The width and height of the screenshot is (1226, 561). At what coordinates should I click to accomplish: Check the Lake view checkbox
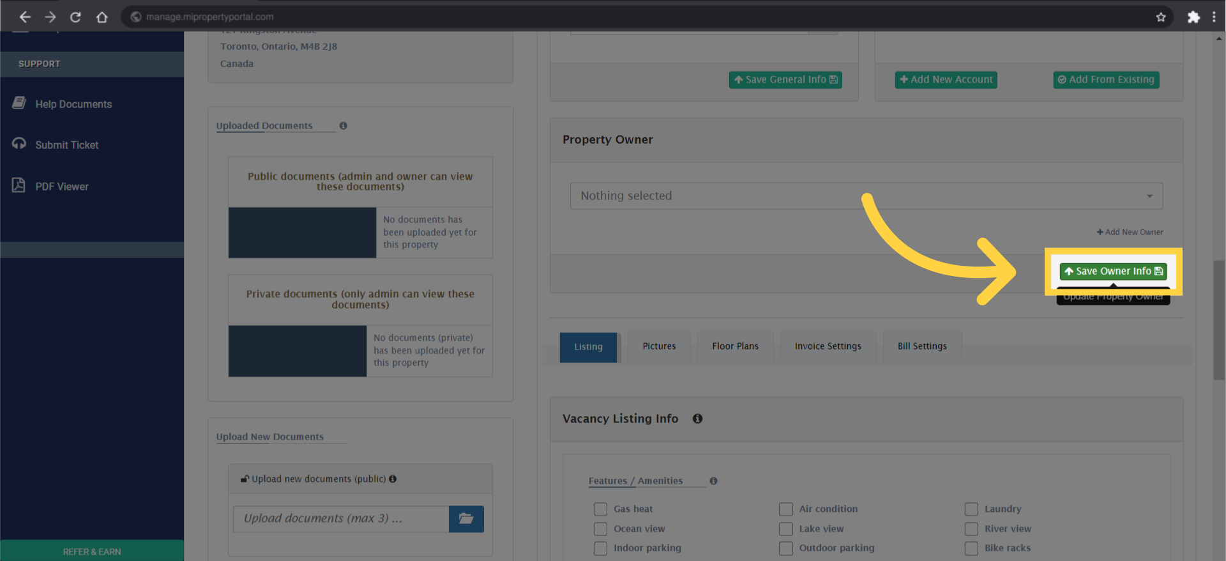[786, 529]
